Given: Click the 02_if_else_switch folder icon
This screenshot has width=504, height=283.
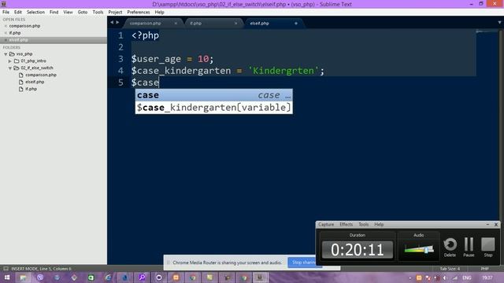Looking at the screenshot, I should (17, 68).
